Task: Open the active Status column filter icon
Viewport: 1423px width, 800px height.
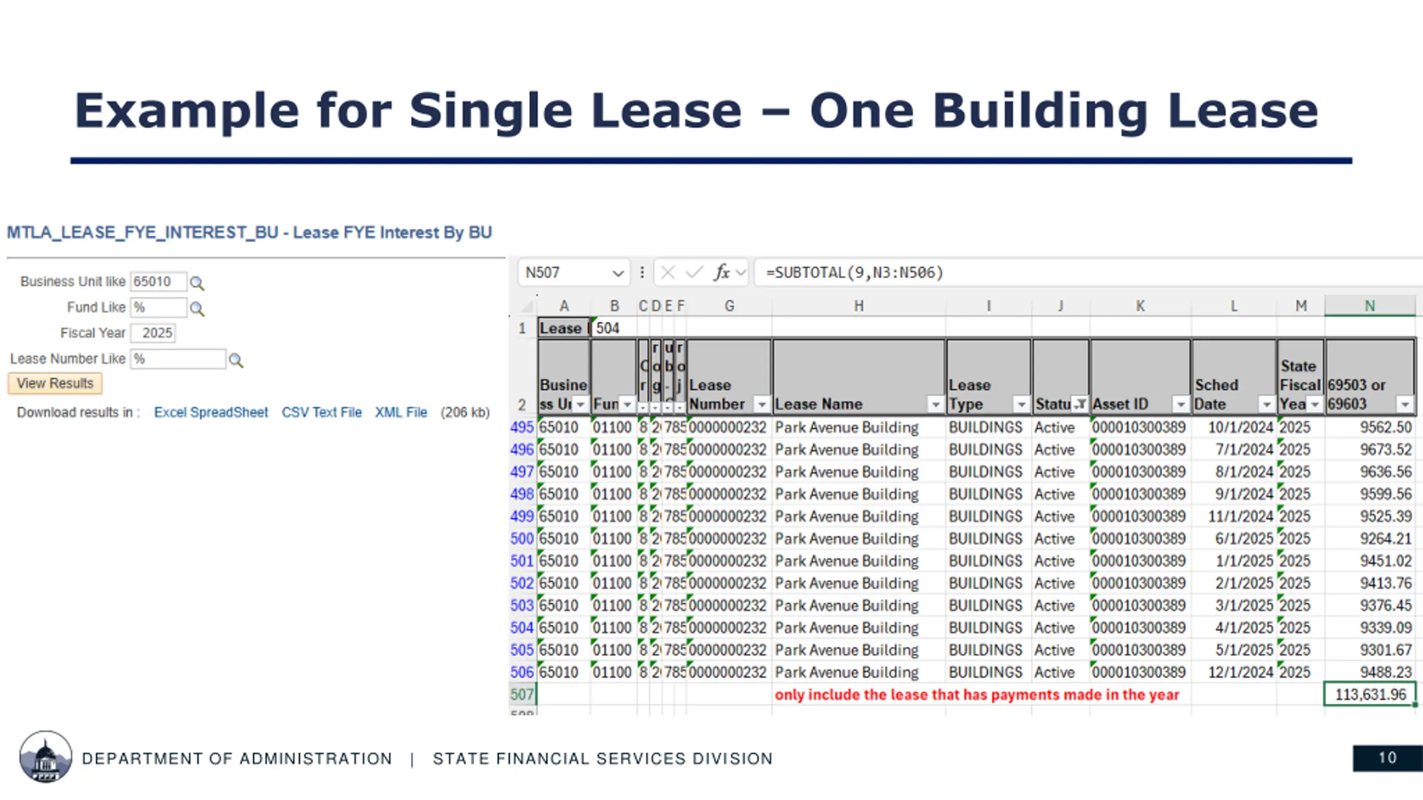Action: (1079, 404)
